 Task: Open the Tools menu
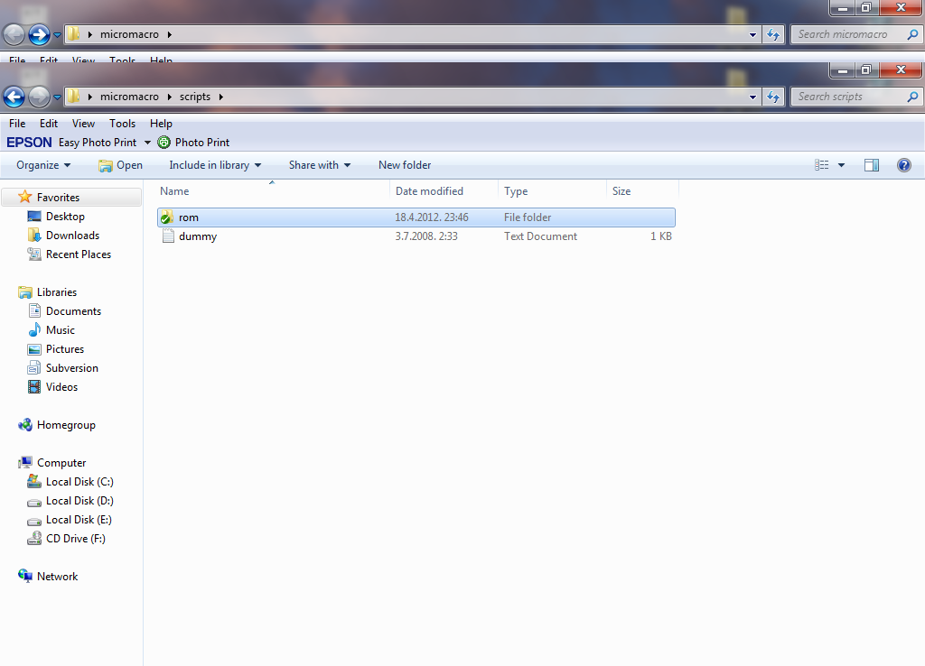(122, 124)
